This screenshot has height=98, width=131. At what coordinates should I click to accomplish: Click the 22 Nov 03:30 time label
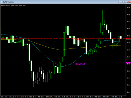(78, 97)
